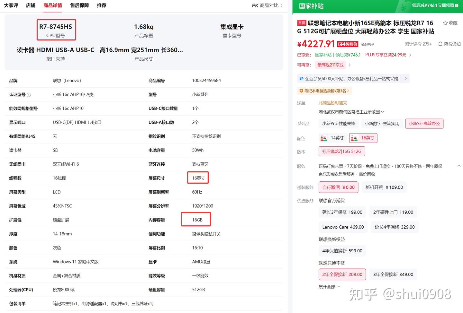
Task: Open 笔记本电脑热卖榜·第3名 link
Action: (325, 91)
